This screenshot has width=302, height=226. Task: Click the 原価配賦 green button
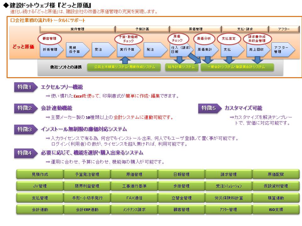pyautogui.click(x=276, y=174)
